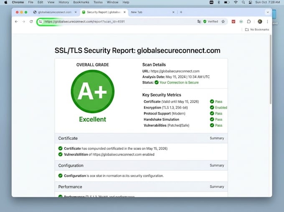Image resolution: width=284 pixels, height=212 pixels.
Task: Click the globalsecureconnect.com link under Certificate section
Action: click(x=117, y=154)
